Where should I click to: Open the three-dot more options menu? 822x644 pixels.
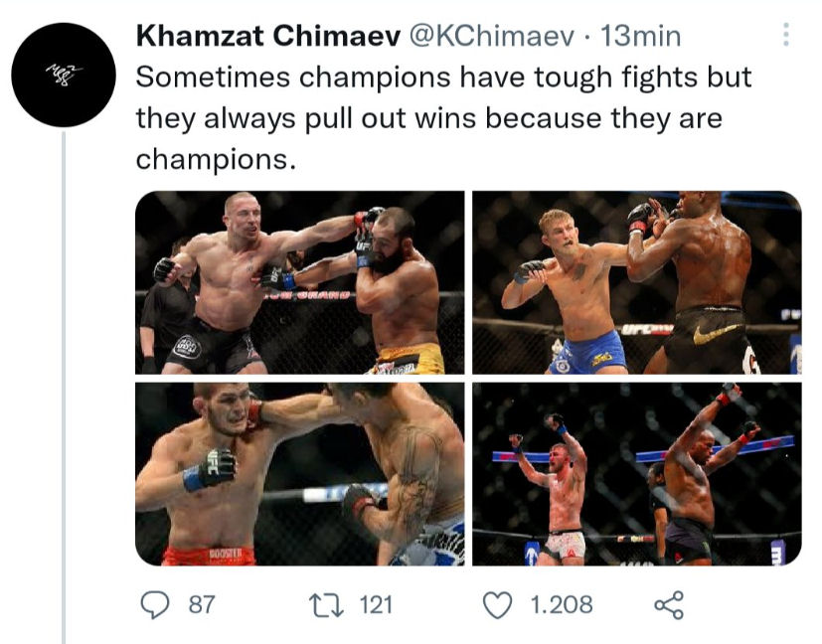point(786,37)
